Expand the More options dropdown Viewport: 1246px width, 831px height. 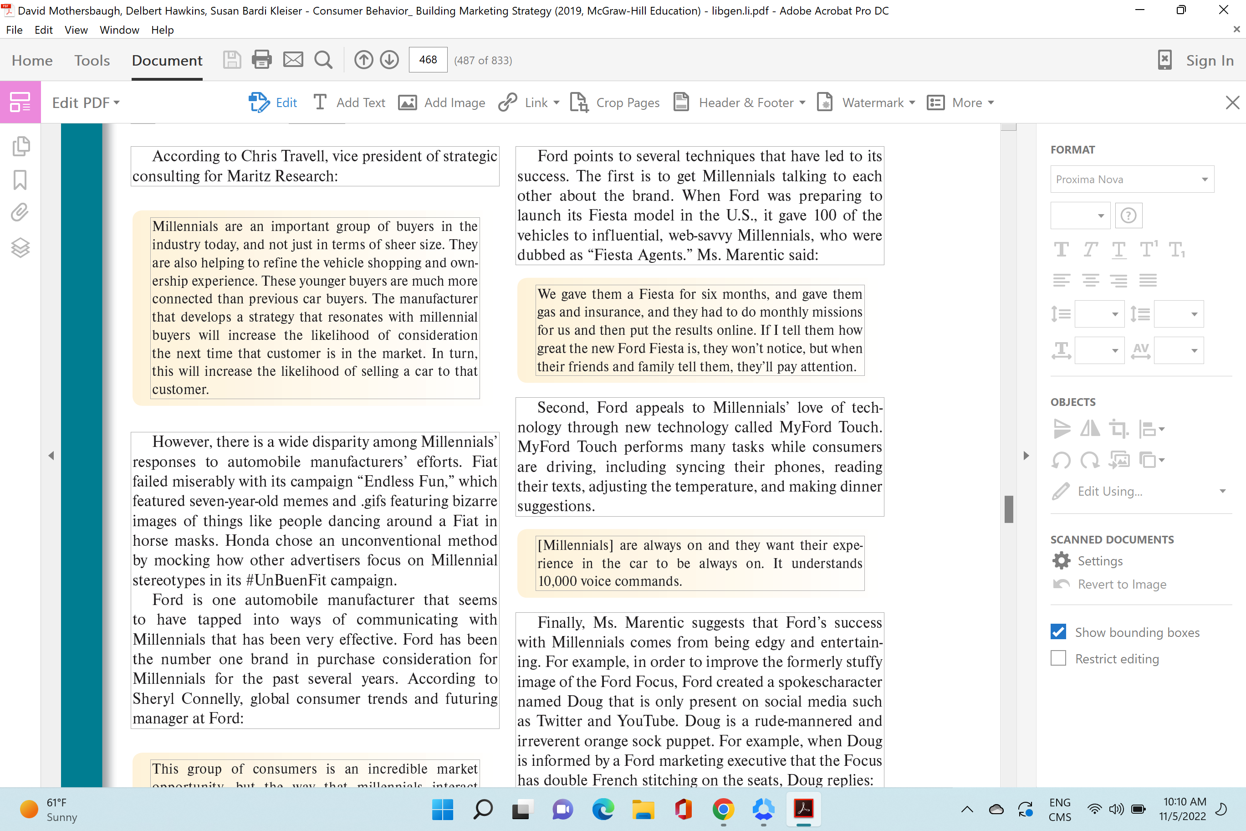pos(991,103)
